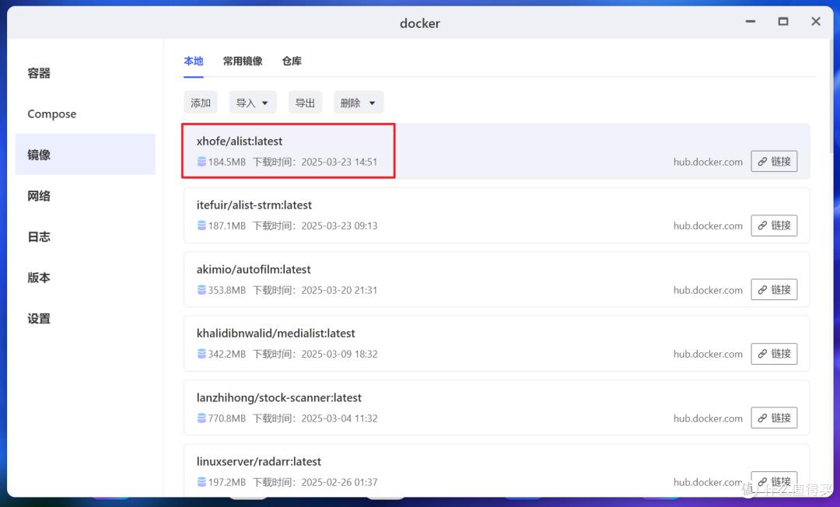Click download time 2025-03-04 11:32
840x507 pixels.
click(339, 418)
